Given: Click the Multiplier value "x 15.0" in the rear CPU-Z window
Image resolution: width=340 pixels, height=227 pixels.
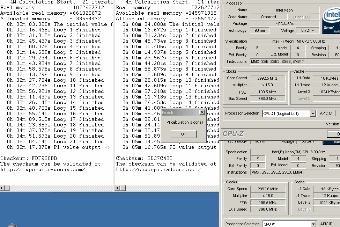Looking at the screenshot, I should tap(268, 196).
